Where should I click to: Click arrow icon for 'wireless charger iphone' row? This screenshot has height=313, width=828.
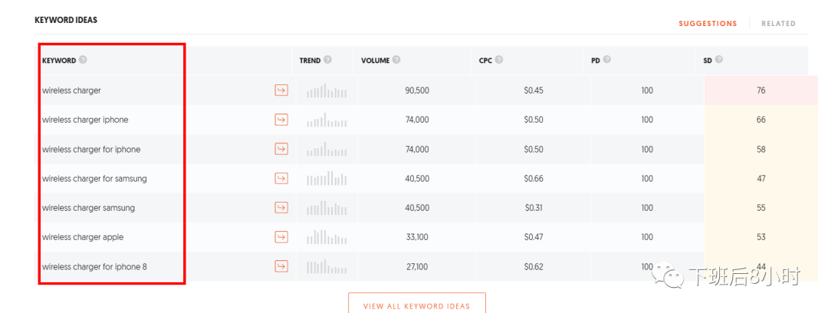pos(281,120)
